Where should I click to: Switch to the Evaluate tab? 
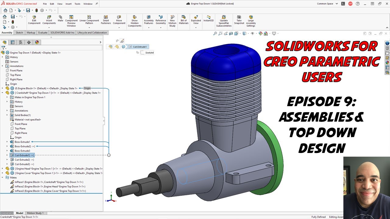coord(43,33)
